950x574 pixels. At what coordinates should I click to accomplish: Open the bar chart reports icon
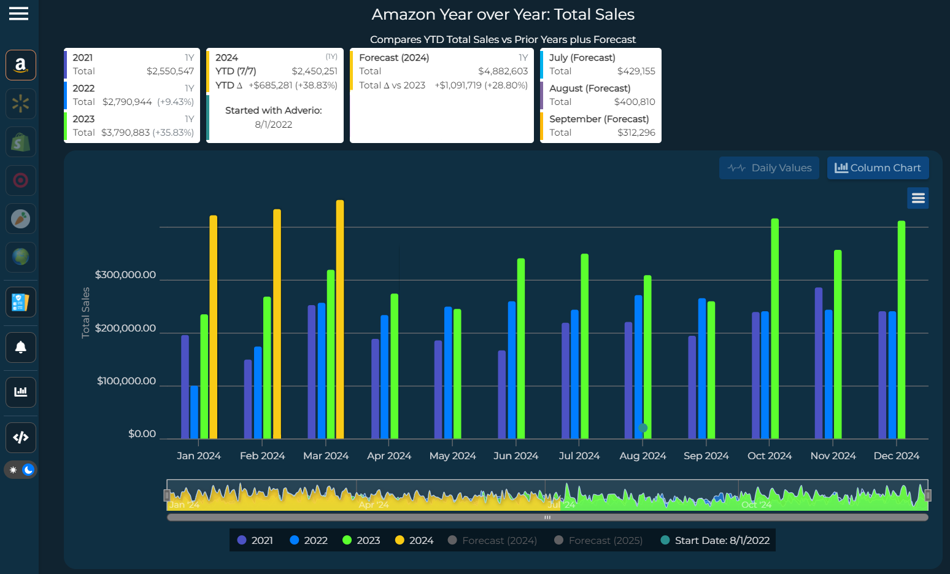(21, 392)
